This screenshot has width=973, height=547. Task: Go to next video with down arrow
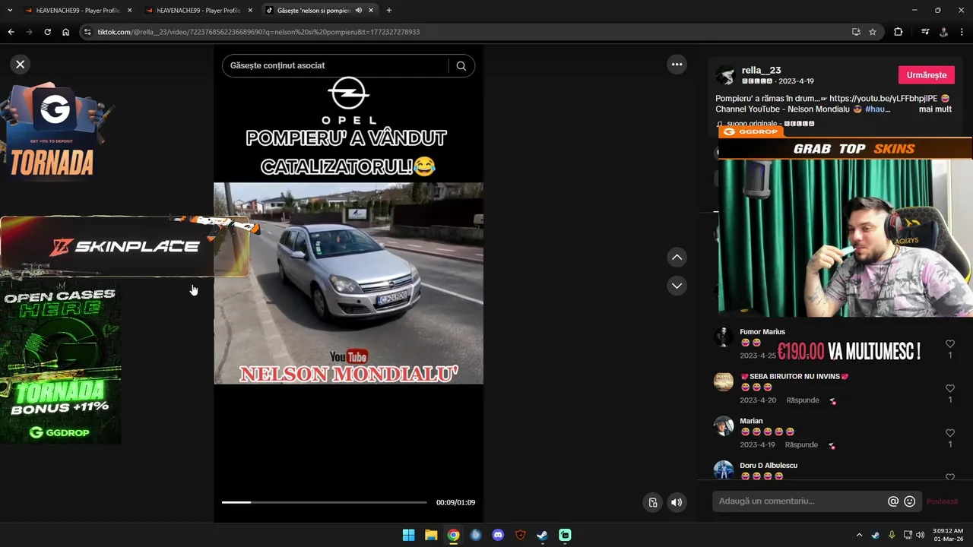tap(677, 286)
